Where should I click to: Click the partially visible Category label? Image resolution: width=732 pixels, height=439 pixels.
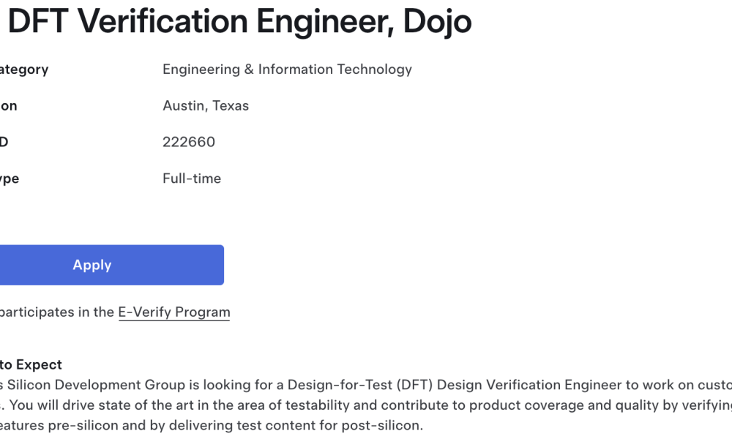click(24, 70)
